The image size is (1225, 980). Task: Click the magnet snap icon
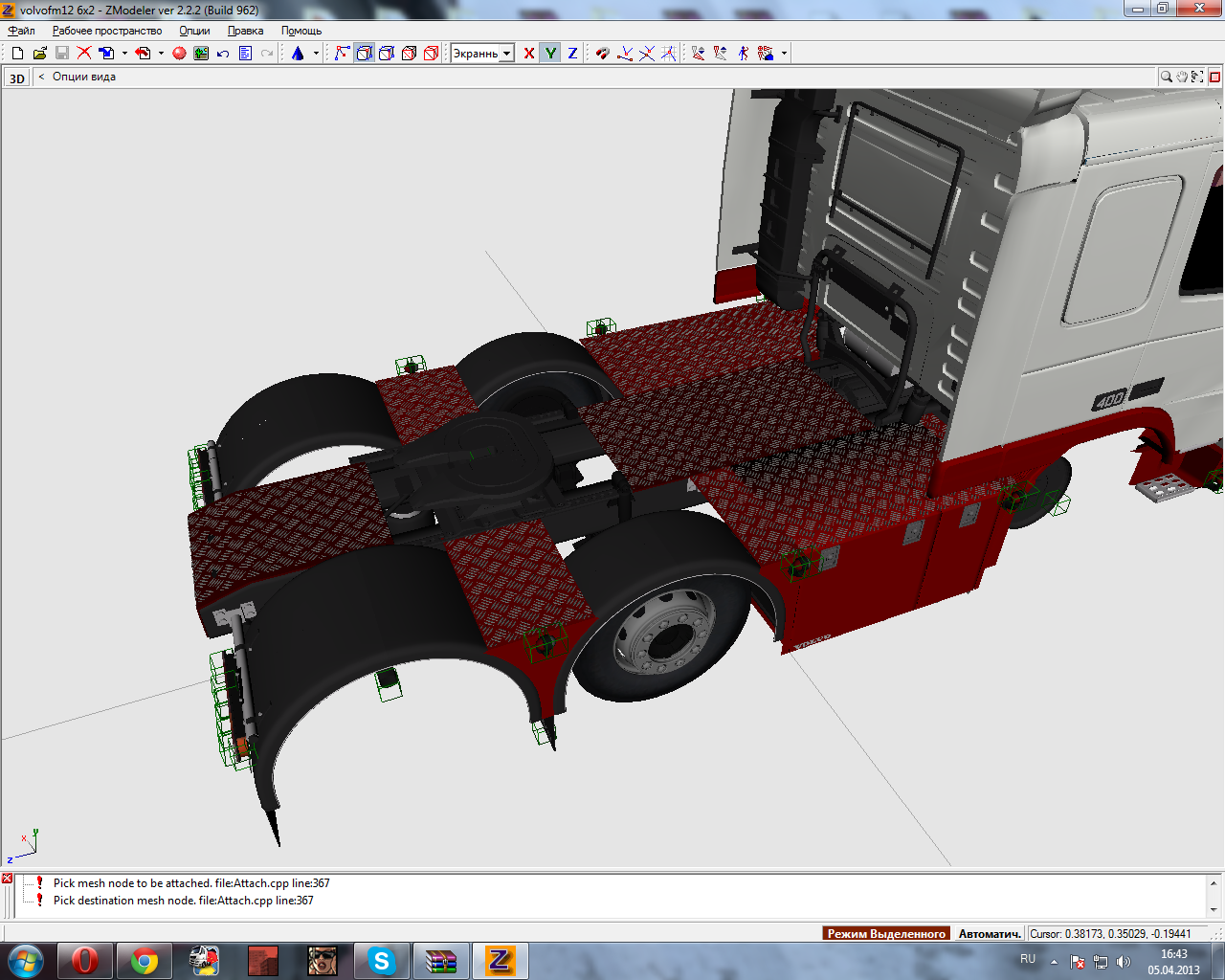[x=602, y=54]
